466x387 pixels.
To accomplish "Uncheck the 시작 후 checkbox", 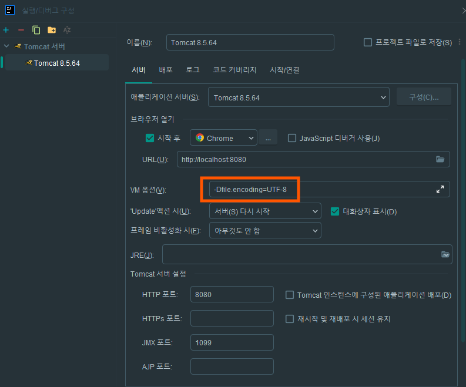I will 150,138.
